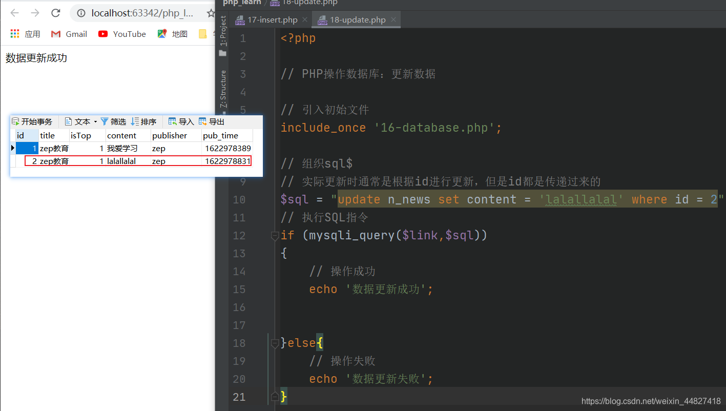Toggle fold marker at line 21
This screenshot has width=726, height=411.
[275, 396]
